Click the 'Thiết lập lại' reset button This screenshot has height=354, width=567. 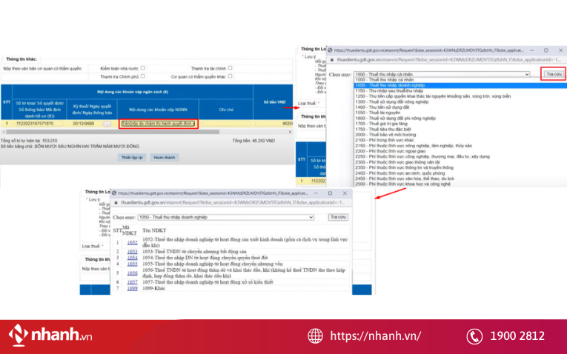[130, 158]
